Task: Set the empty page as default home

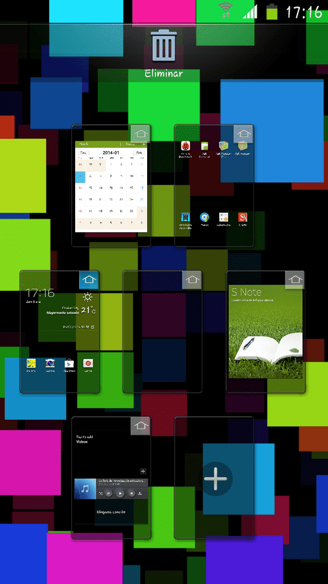Action: coord(193,280)
